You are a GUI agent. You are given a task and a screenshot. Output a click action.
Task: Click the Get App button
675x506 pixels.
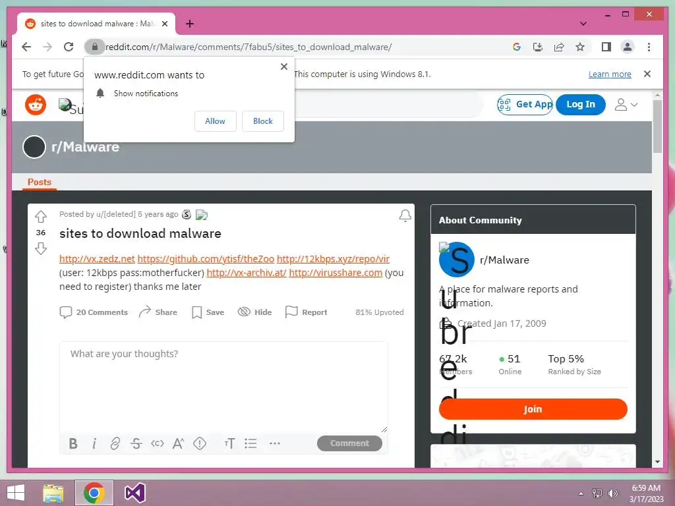point(525,105)
